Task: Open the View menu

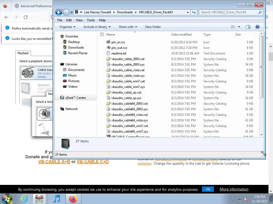Action: pyautogui.click(x=79, y=20)
